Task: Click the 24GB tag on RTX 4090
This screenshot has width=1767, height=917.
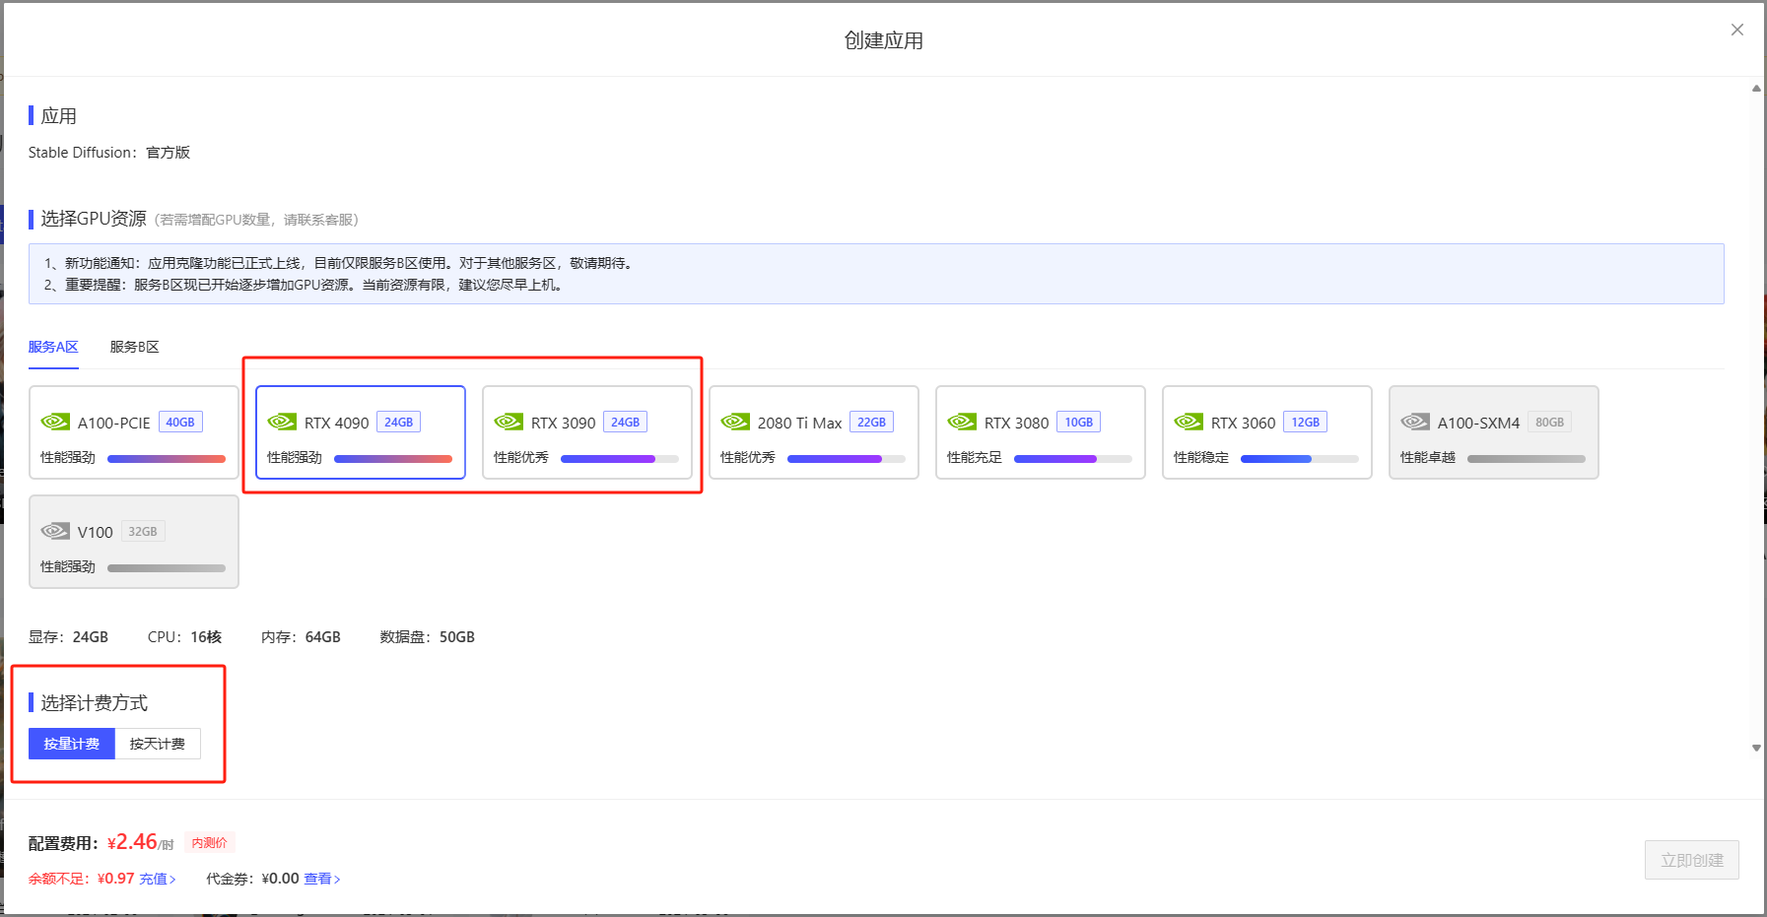Action: pos(399,422)
